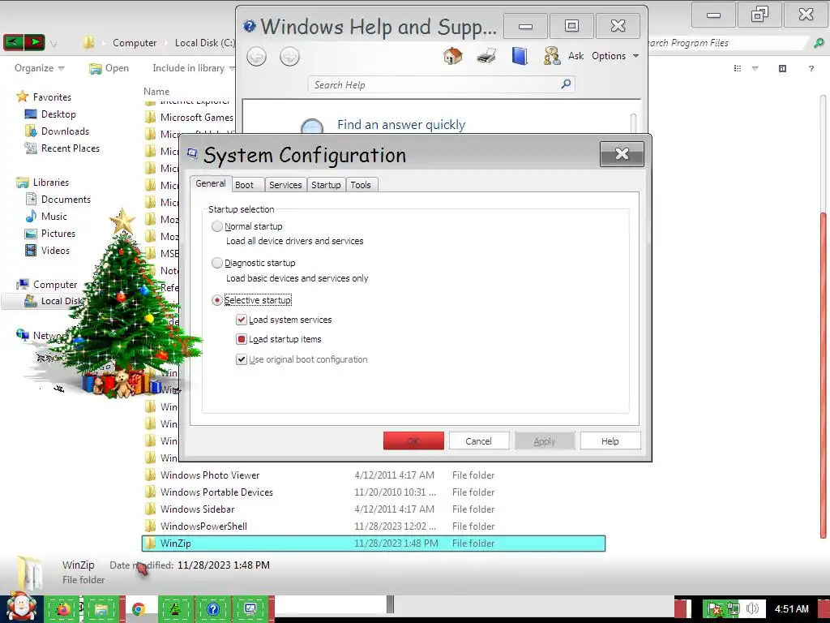This screenshot has height=623, width=830.
Task: Open the Include in library dropdown
Action: [x=193, y=68]
